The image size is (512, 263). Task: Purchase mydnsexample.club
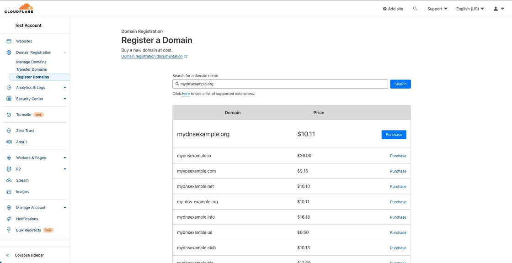point(398,248)
